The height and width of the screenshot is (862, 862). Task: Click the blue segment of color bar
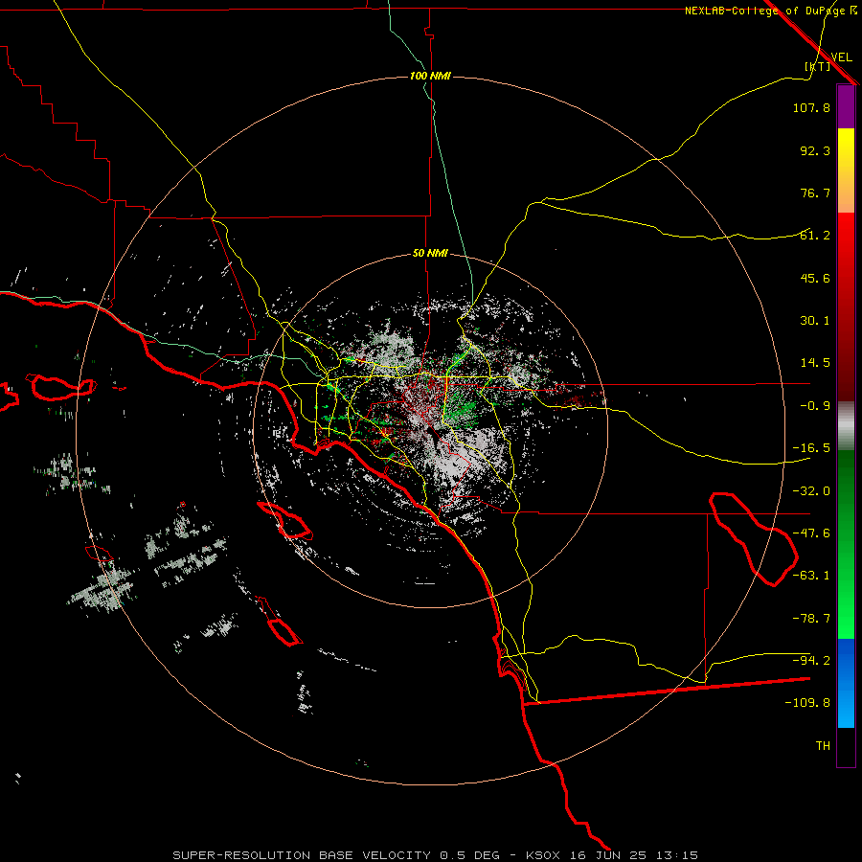coord(846,683)
